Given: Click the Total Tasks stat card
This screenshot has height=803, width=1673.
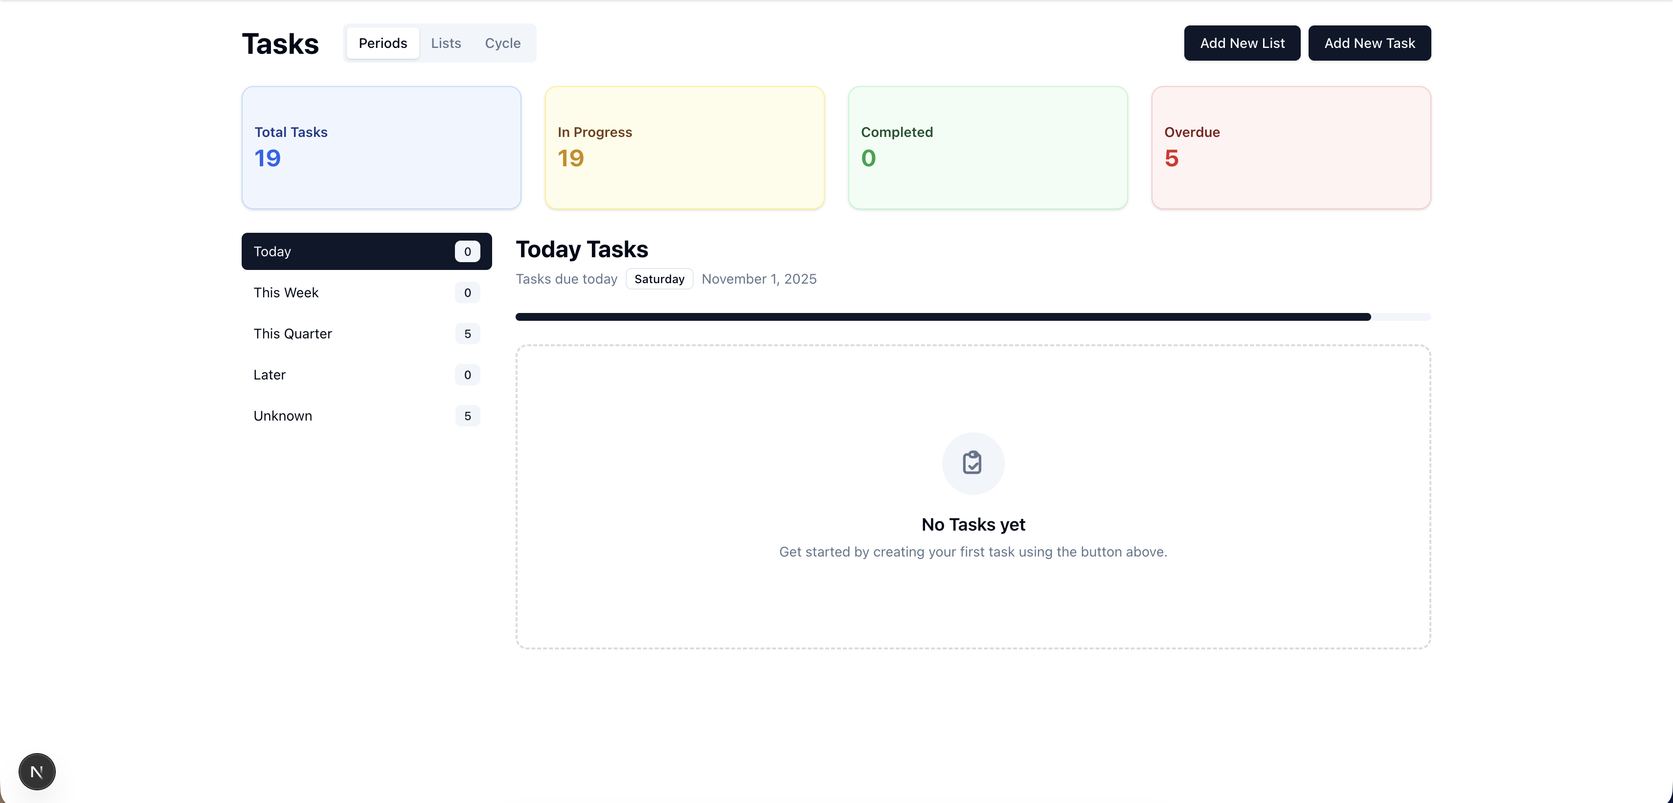Looking at the screenshot, I should point(381,147).
